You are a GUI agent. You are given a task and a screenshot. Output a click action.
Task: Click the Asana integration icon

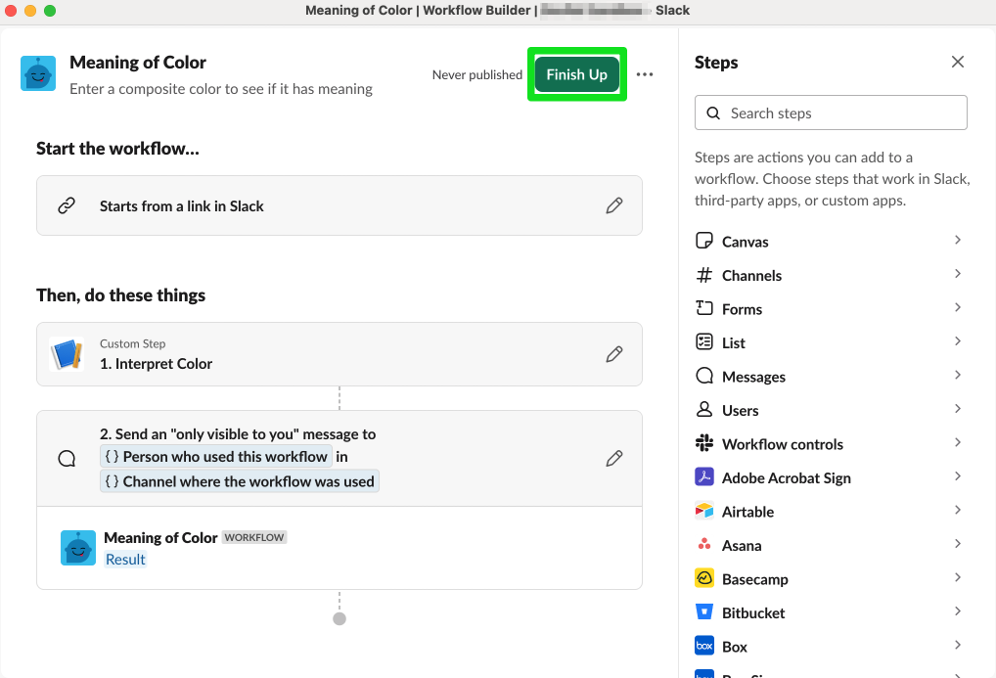coord(704,545)
